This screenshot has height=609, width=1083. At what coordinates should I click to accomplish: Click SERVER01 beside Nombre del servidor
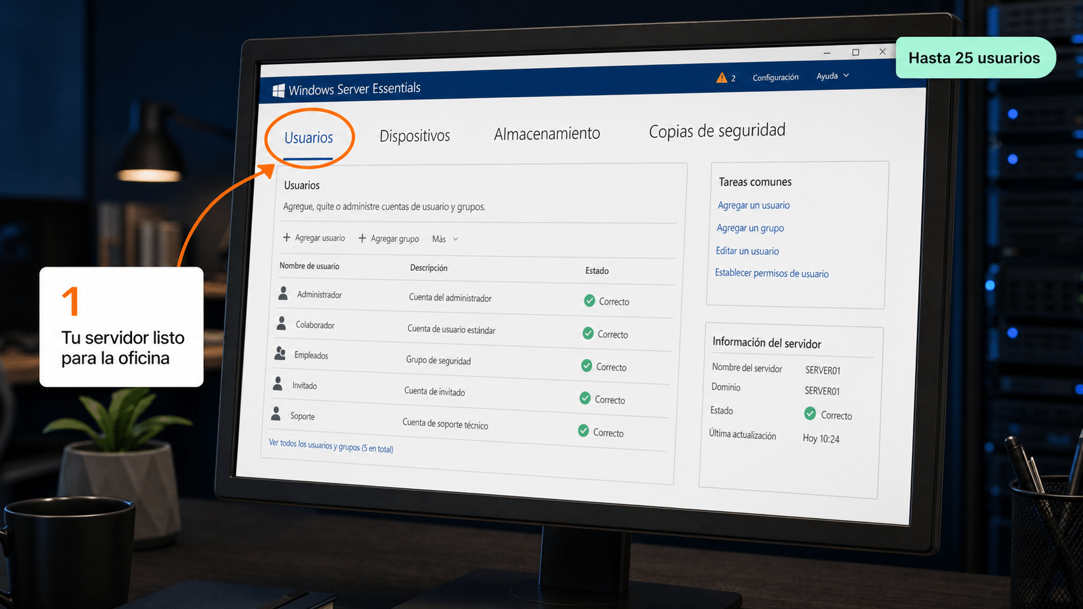click(x=823, y=370)
